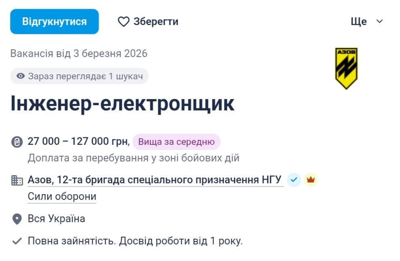400x261 pixels.
Task: Open the Сили оборони link
Action: click(x=61, y=197)
